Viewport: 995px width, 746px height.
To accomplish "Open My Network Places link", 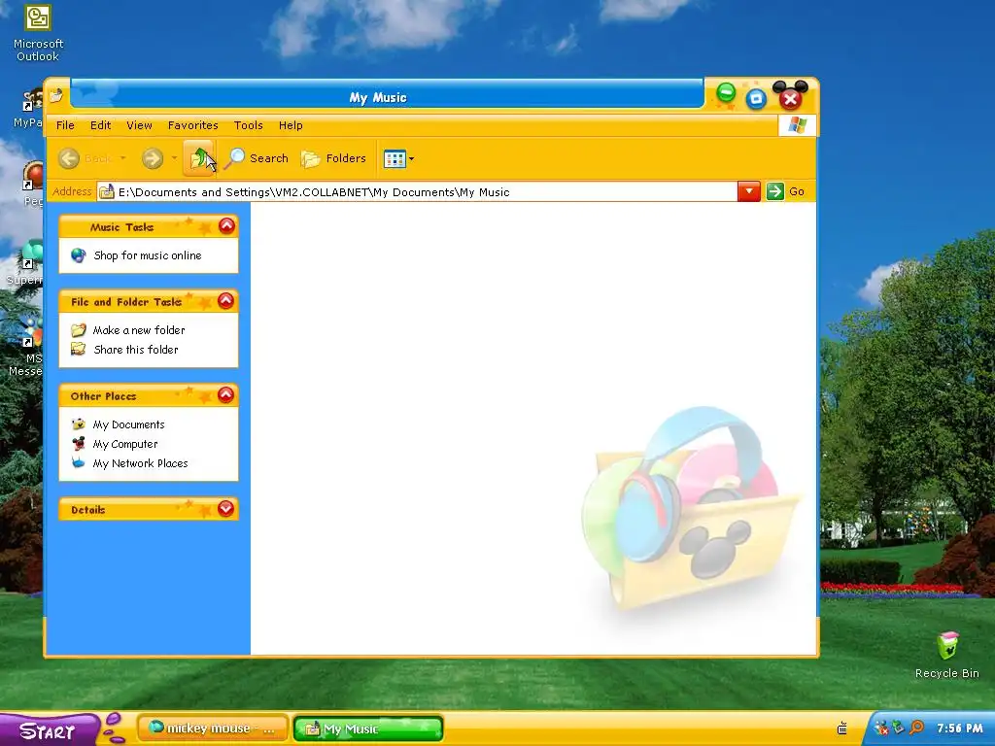I will pos(140,463).
